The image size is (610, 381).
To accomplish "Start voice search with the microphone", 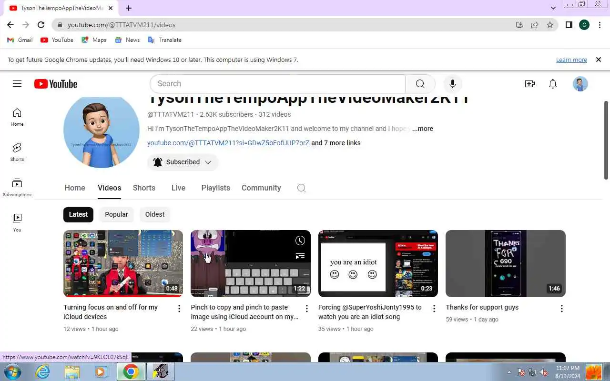I will [x=453, y=84].
